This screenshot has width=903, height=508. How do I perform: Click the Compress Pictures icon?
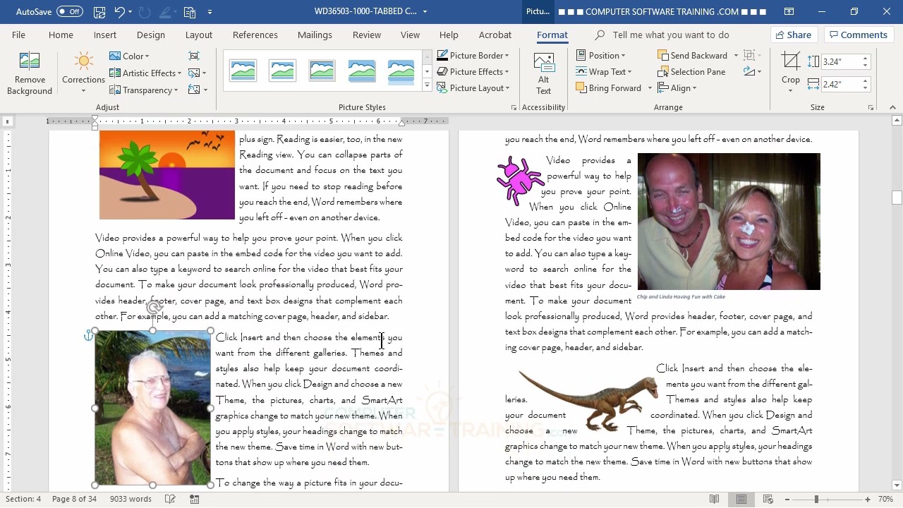(194, 56)
